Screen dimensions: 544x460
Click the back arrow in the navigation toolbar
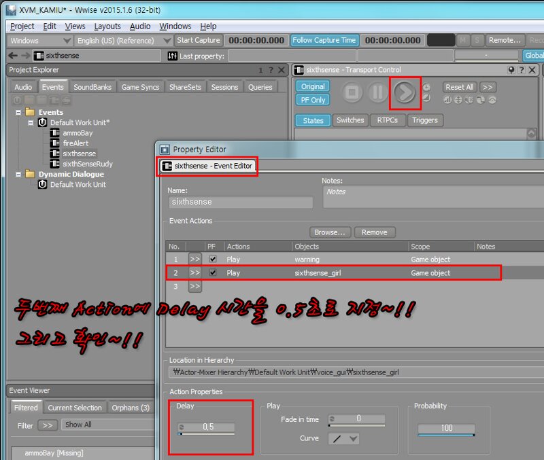tap(13, 56)
